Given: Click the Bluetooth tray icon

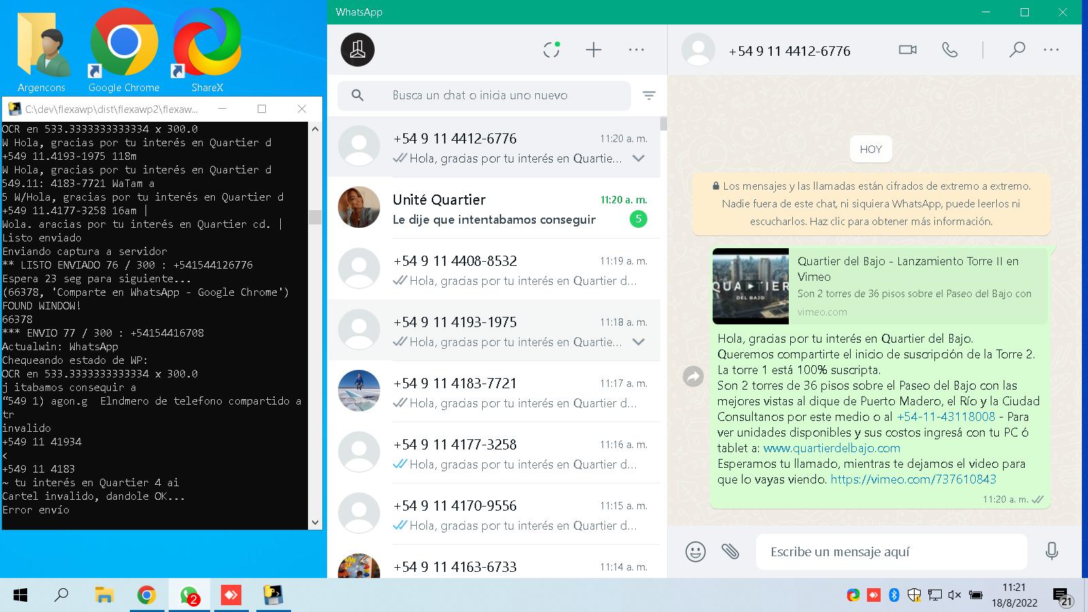Looking at the screenshot, I should [x=894, y=596].
